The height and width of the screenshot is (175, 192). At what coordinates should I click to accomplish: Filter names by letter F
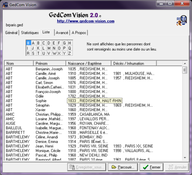pos(59,43)
